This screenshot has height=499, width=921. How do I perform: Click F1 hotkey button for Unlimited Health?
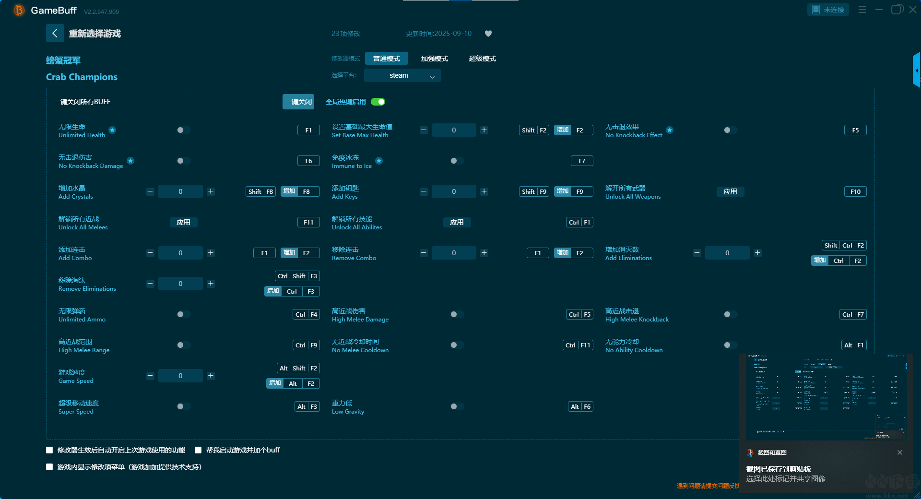[x=308, y=130]
